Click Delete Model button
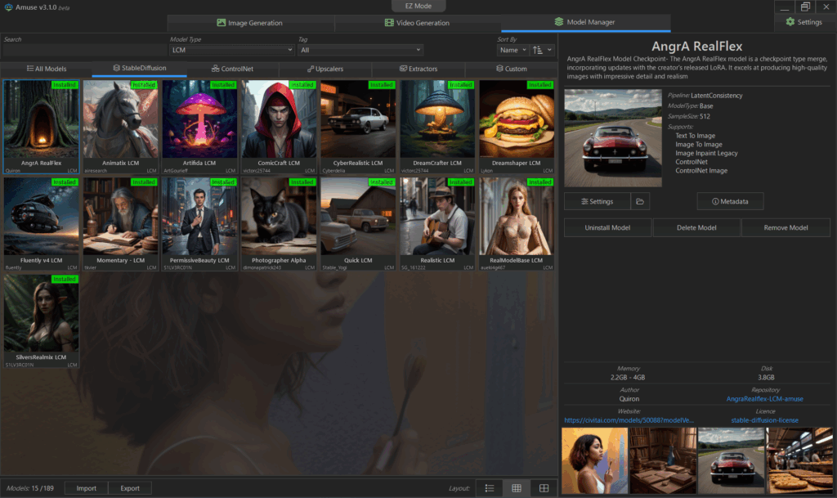 point(696,227)
